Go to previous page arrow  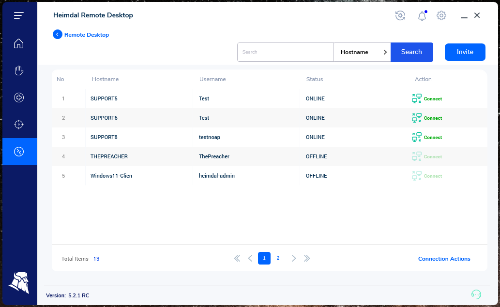[250, 258]
